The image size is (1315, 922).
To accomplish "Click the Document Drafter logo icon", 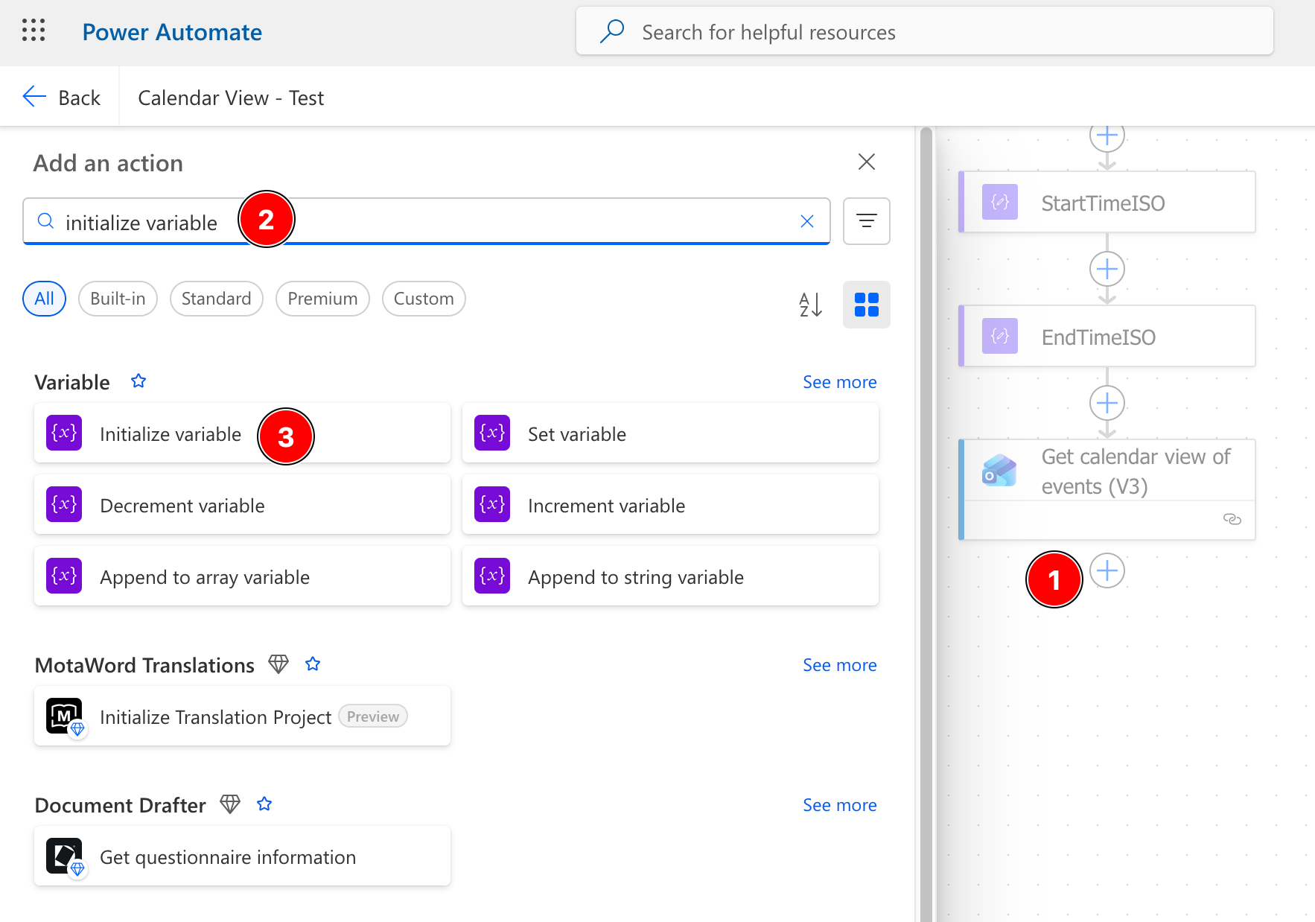I will [x=65, y=856].
